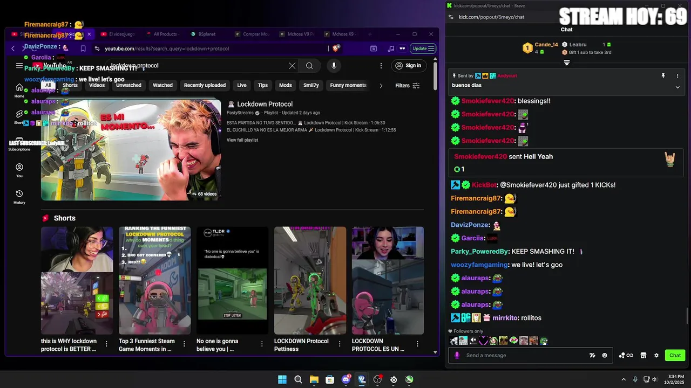
Task: Open Lockdown Protocol playlist thumbnail
Action: point(131,150)
